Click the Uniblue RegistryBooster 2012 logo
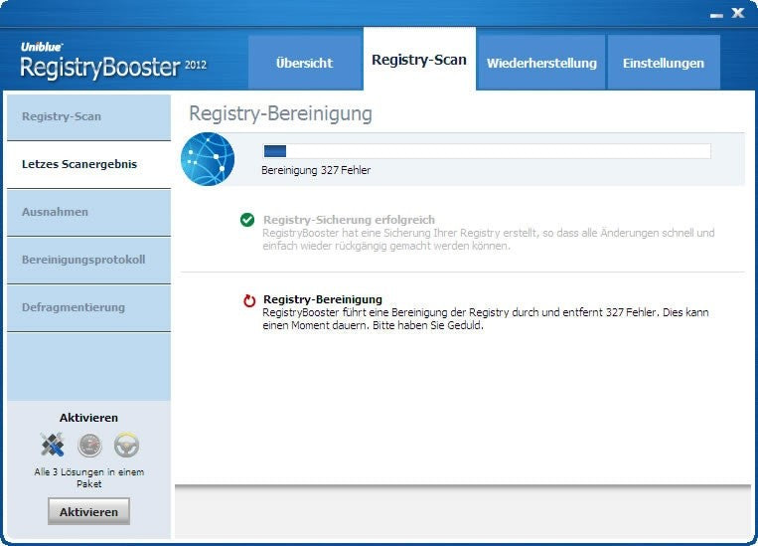The height and width of the screenshot is (546, 758). (x=113, y=61)
